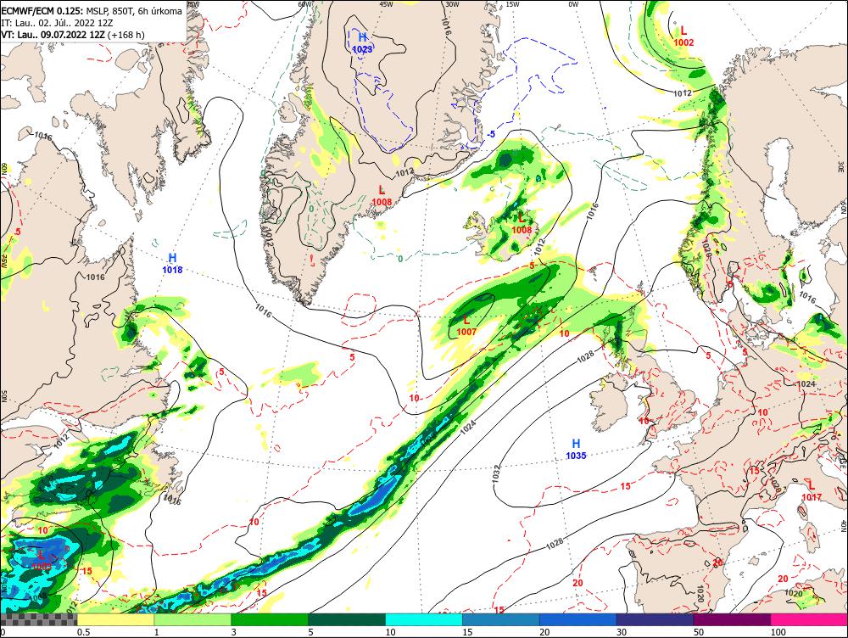Click the steel blue 15–20 legend swatch

click(x=501, y=619)
